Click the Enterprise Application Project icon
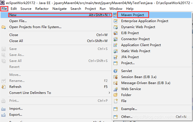 [x=115, y=21]
